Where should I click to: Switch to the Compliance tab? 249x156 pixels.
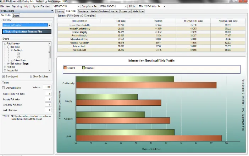[x=83, y=11]
